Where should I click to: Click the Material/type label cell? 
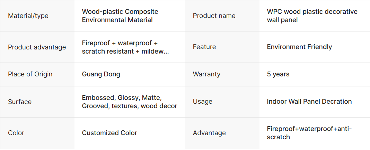(28, 16)
